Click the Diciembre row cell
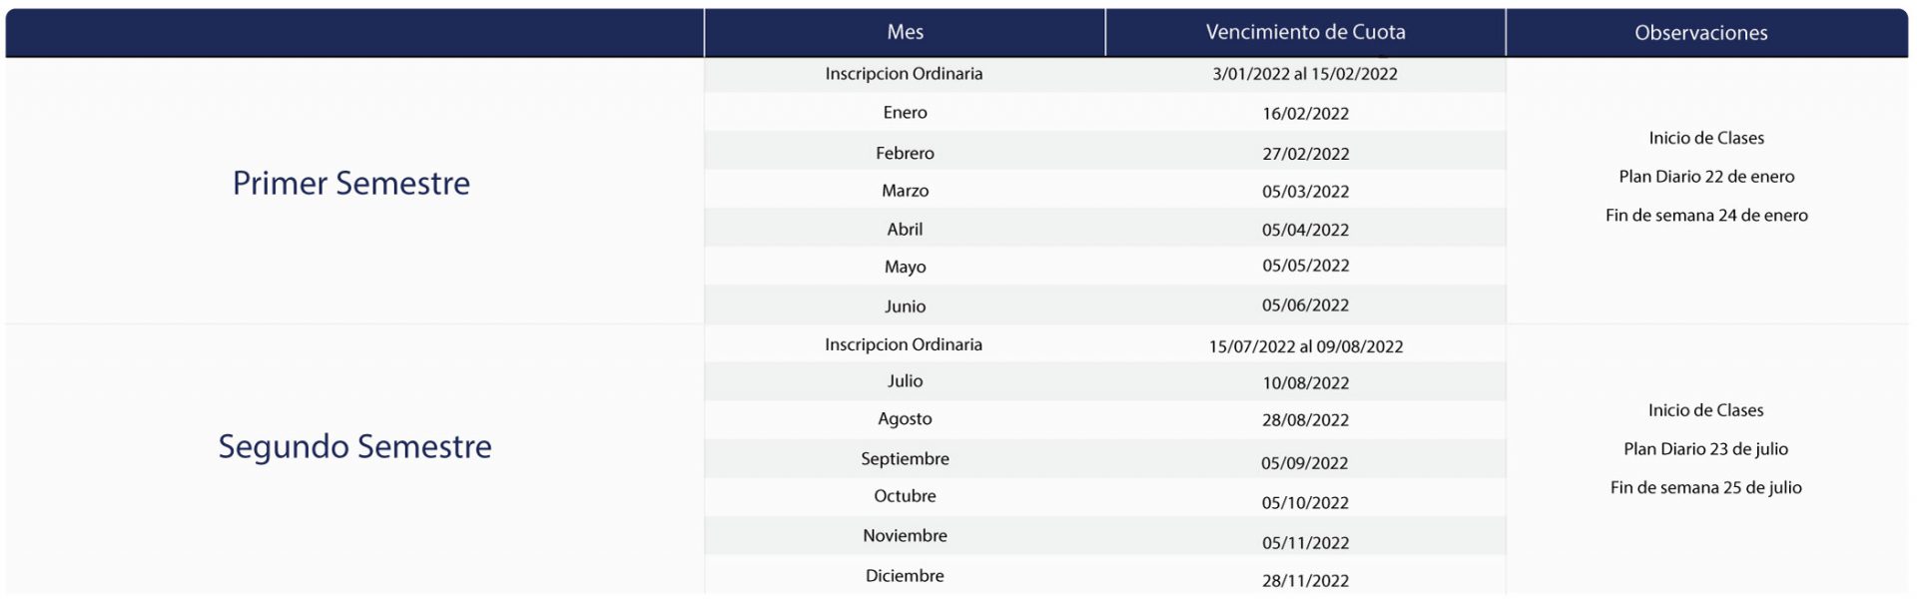The width and height of the screenshot is (1917, 603). click(905, 576)
